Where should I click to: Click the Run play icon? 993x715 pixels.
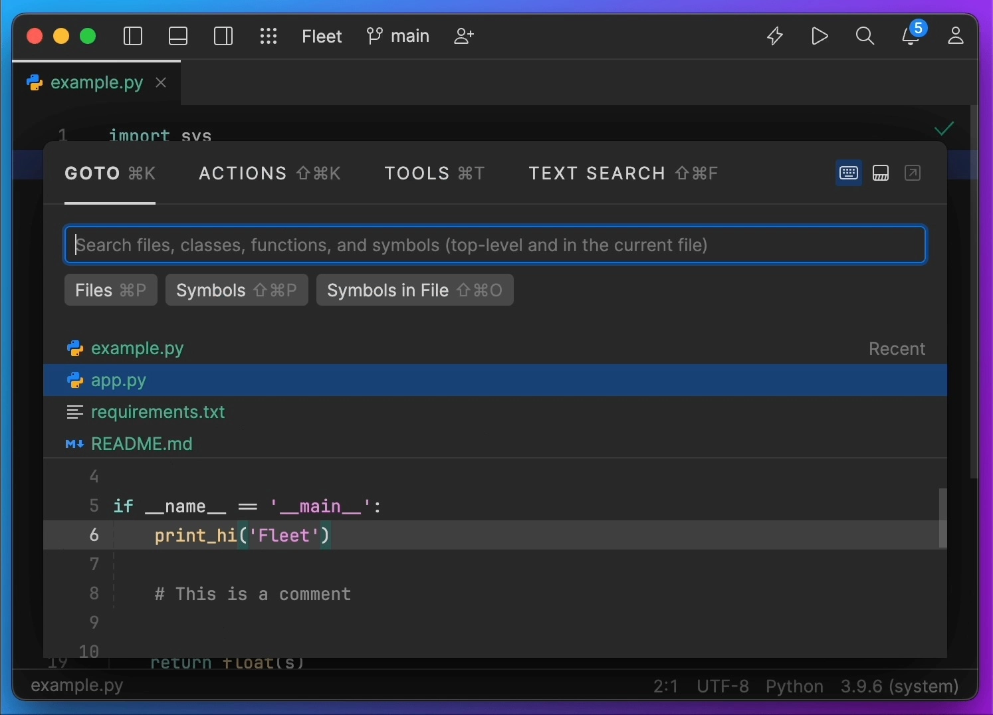tap(820, 36)
